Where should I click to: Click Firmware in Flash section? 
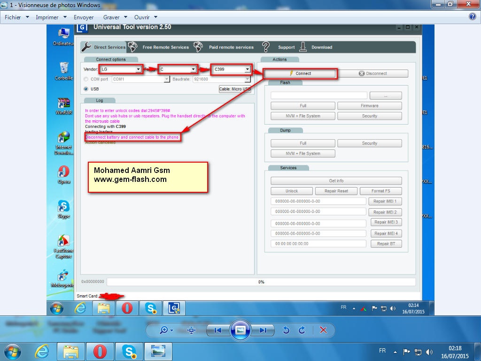tap(370, 106)
